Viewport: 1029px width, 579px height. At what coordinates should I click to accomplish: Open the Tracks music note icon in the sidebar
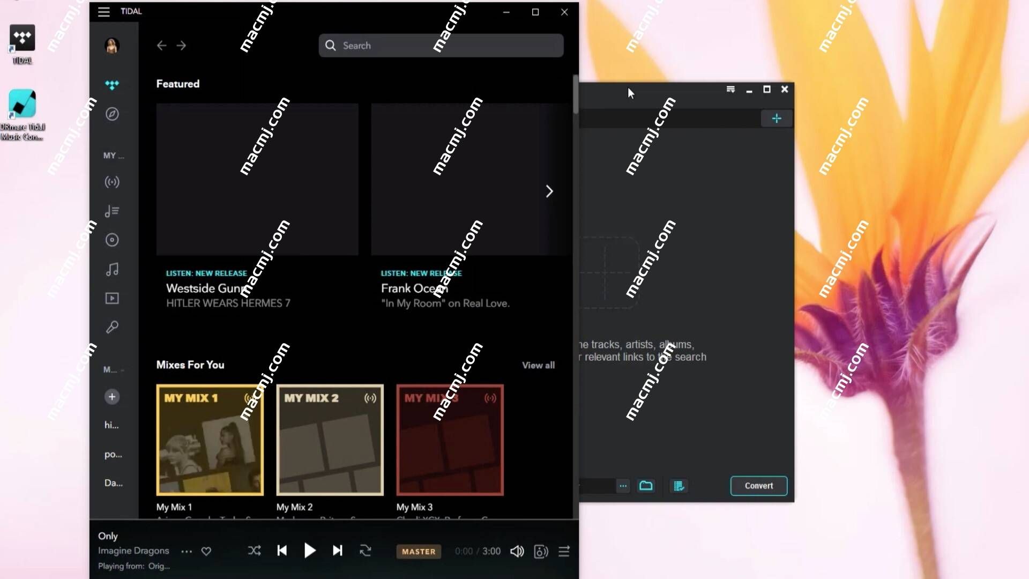coord(112,269)
